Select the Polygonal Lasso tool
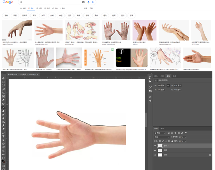The image size is (215, 170). coord(3,85)
